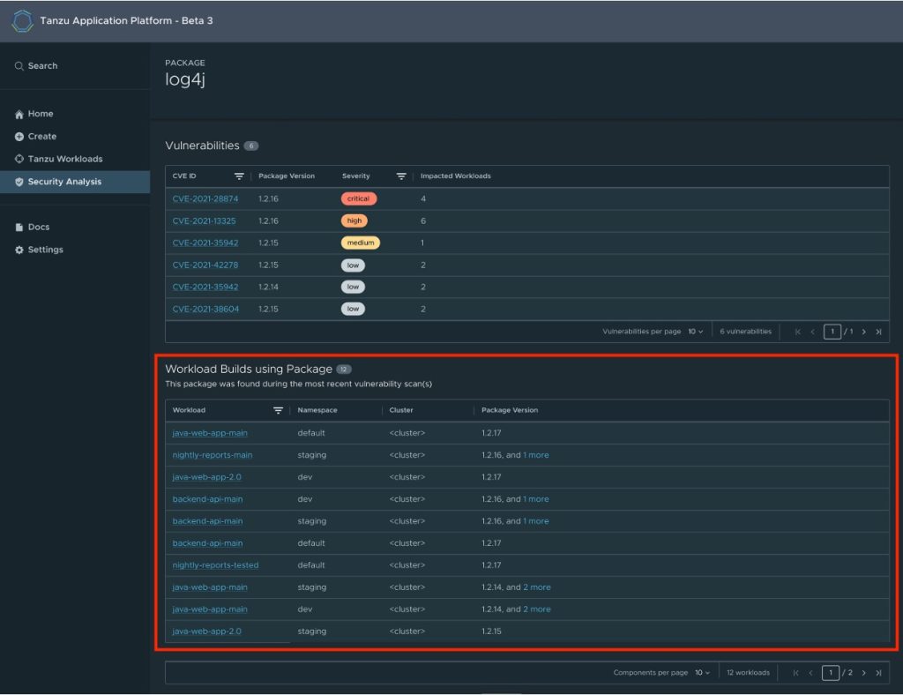This screenshot has width=903, height=695.
Task: Jump to last page of workloads
Action: pyautogui.click(x=878, y=673)
